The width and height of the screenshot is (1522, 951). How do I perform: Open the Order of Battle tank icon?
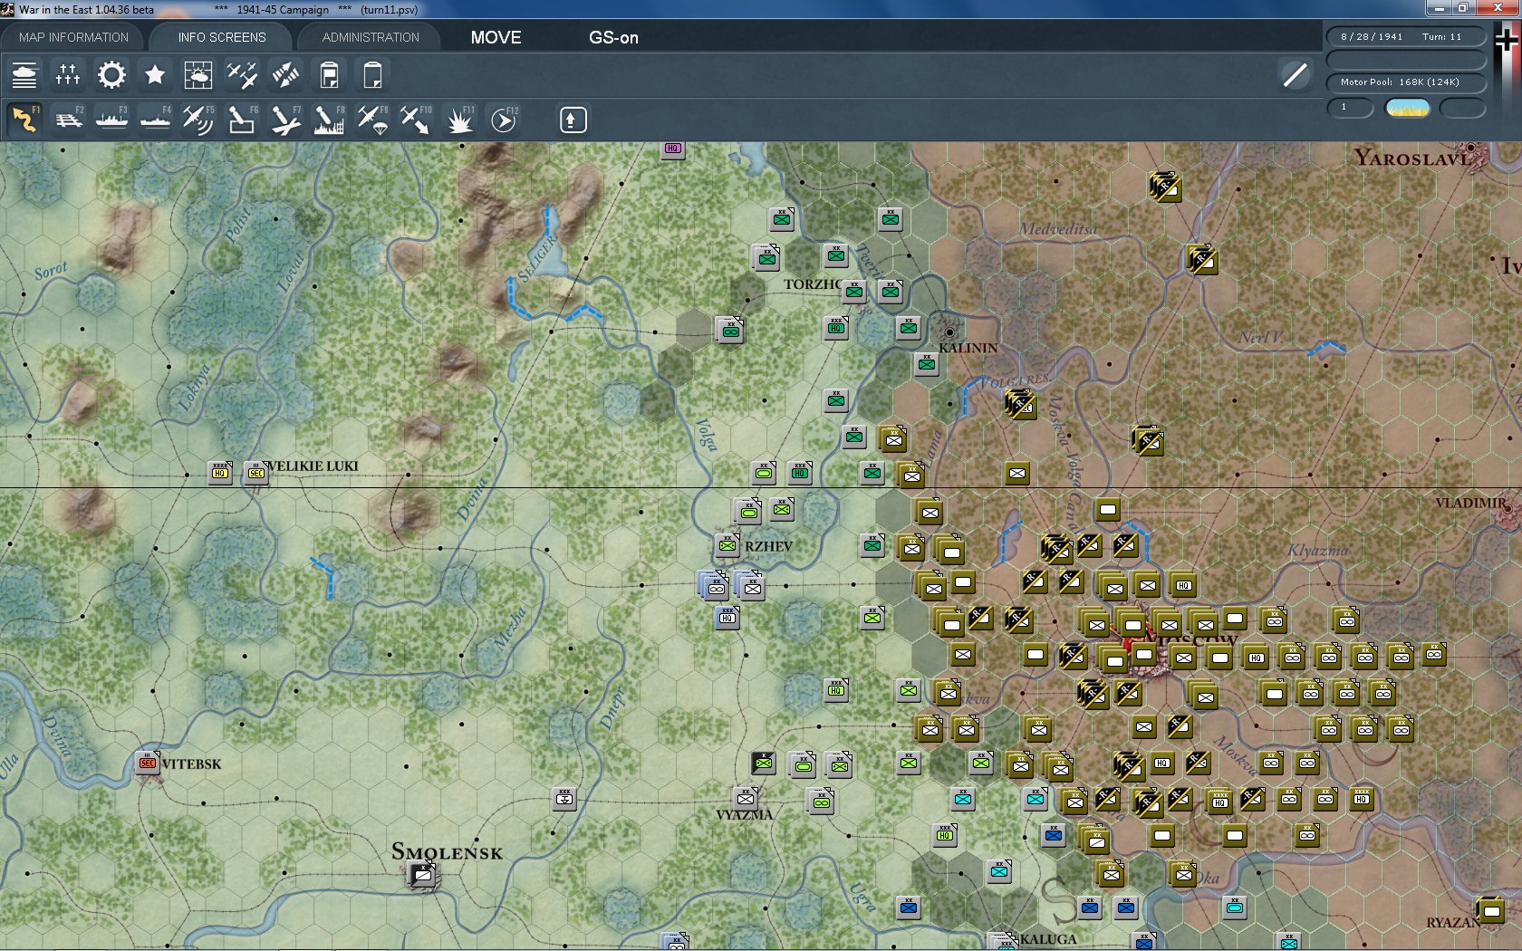24,75
